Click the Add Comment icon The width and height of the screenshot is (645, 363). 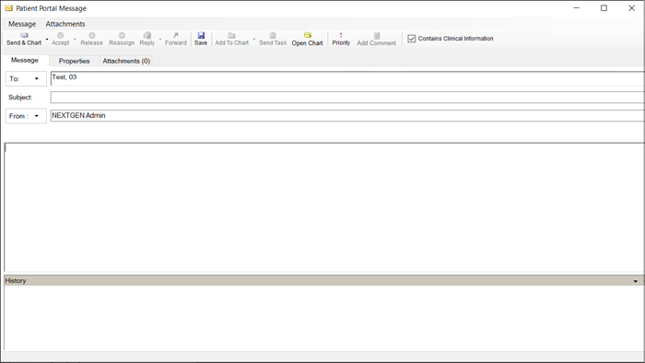pos(376,35)
